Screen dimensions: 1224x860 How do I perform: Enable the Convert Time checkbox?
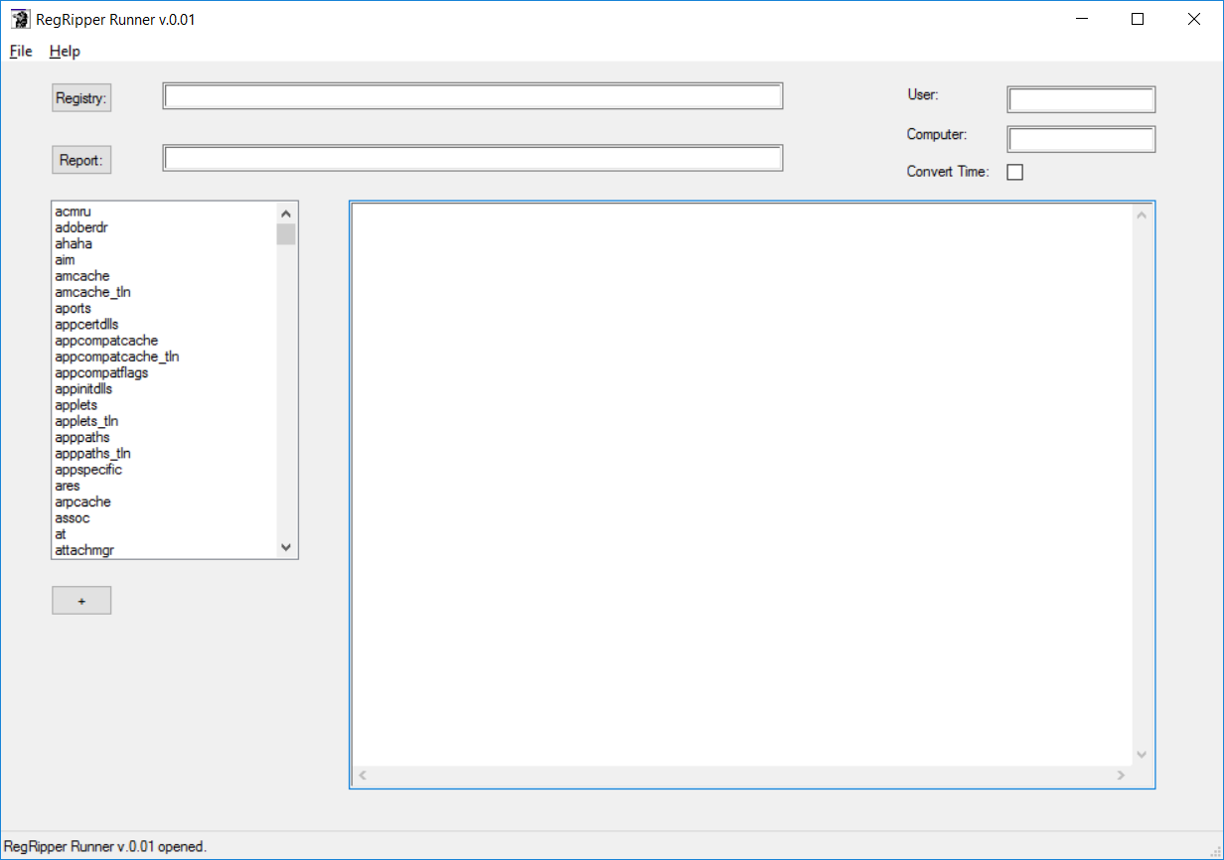1014,171
